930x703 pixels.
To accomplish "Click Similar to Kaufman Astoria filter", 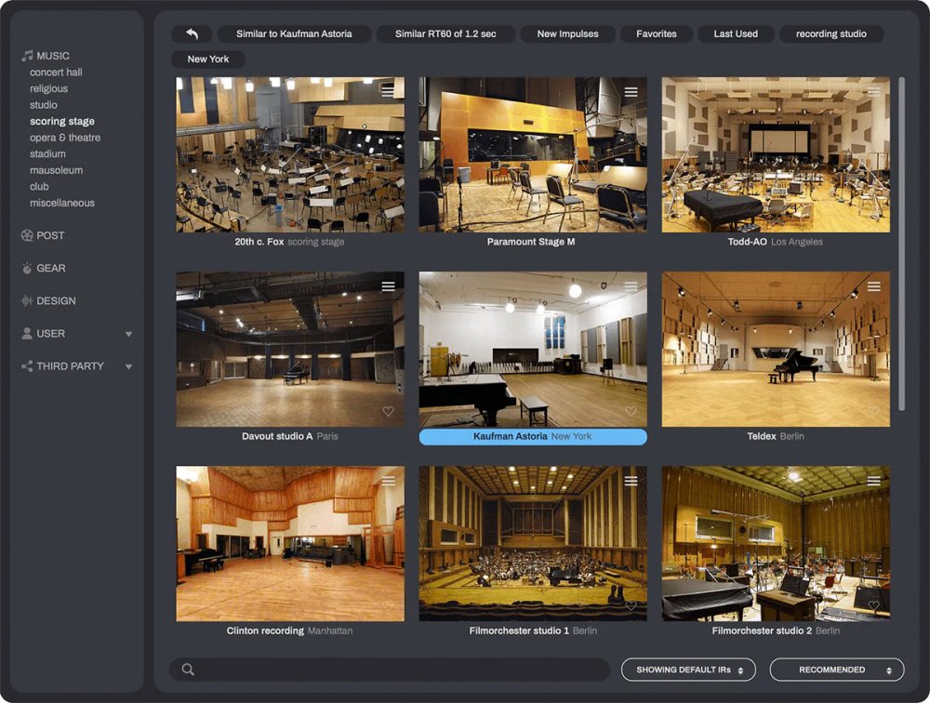I will pyautogui.click(x=294, y=33).
